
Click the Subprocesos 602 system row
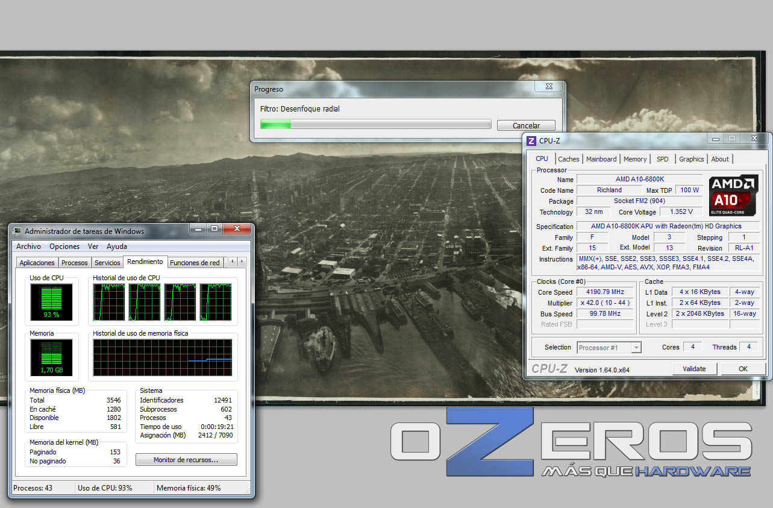(x=186, y=409)
